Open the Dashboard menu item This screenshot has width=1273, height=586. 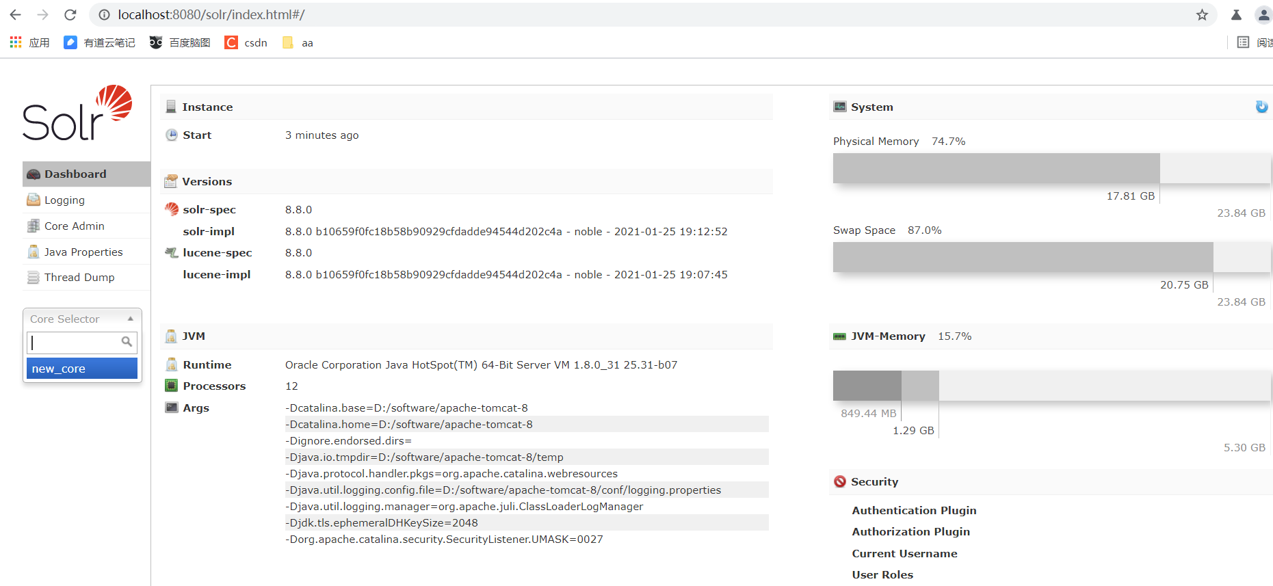[x=86, y=174]
